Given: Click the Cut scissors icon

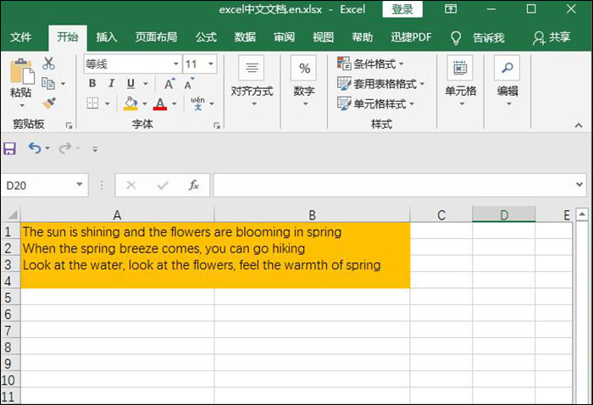Looking at the screenshot, I should click(x=48, y=64).
